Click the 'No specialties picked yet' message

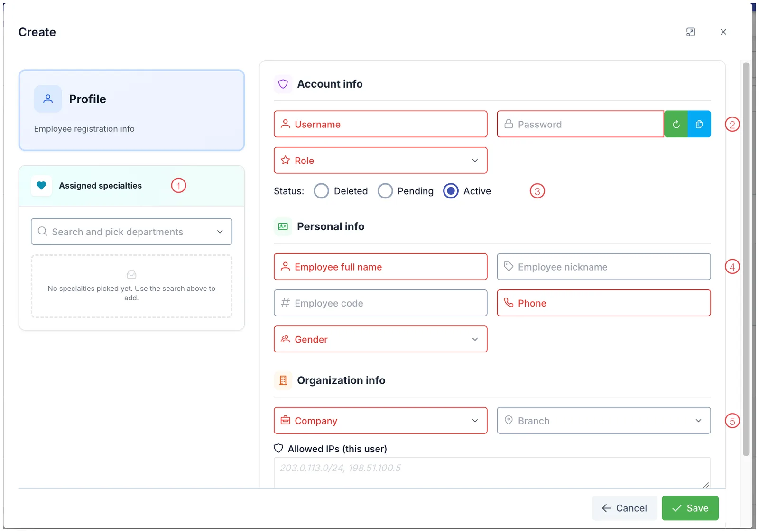coord(131,293)
